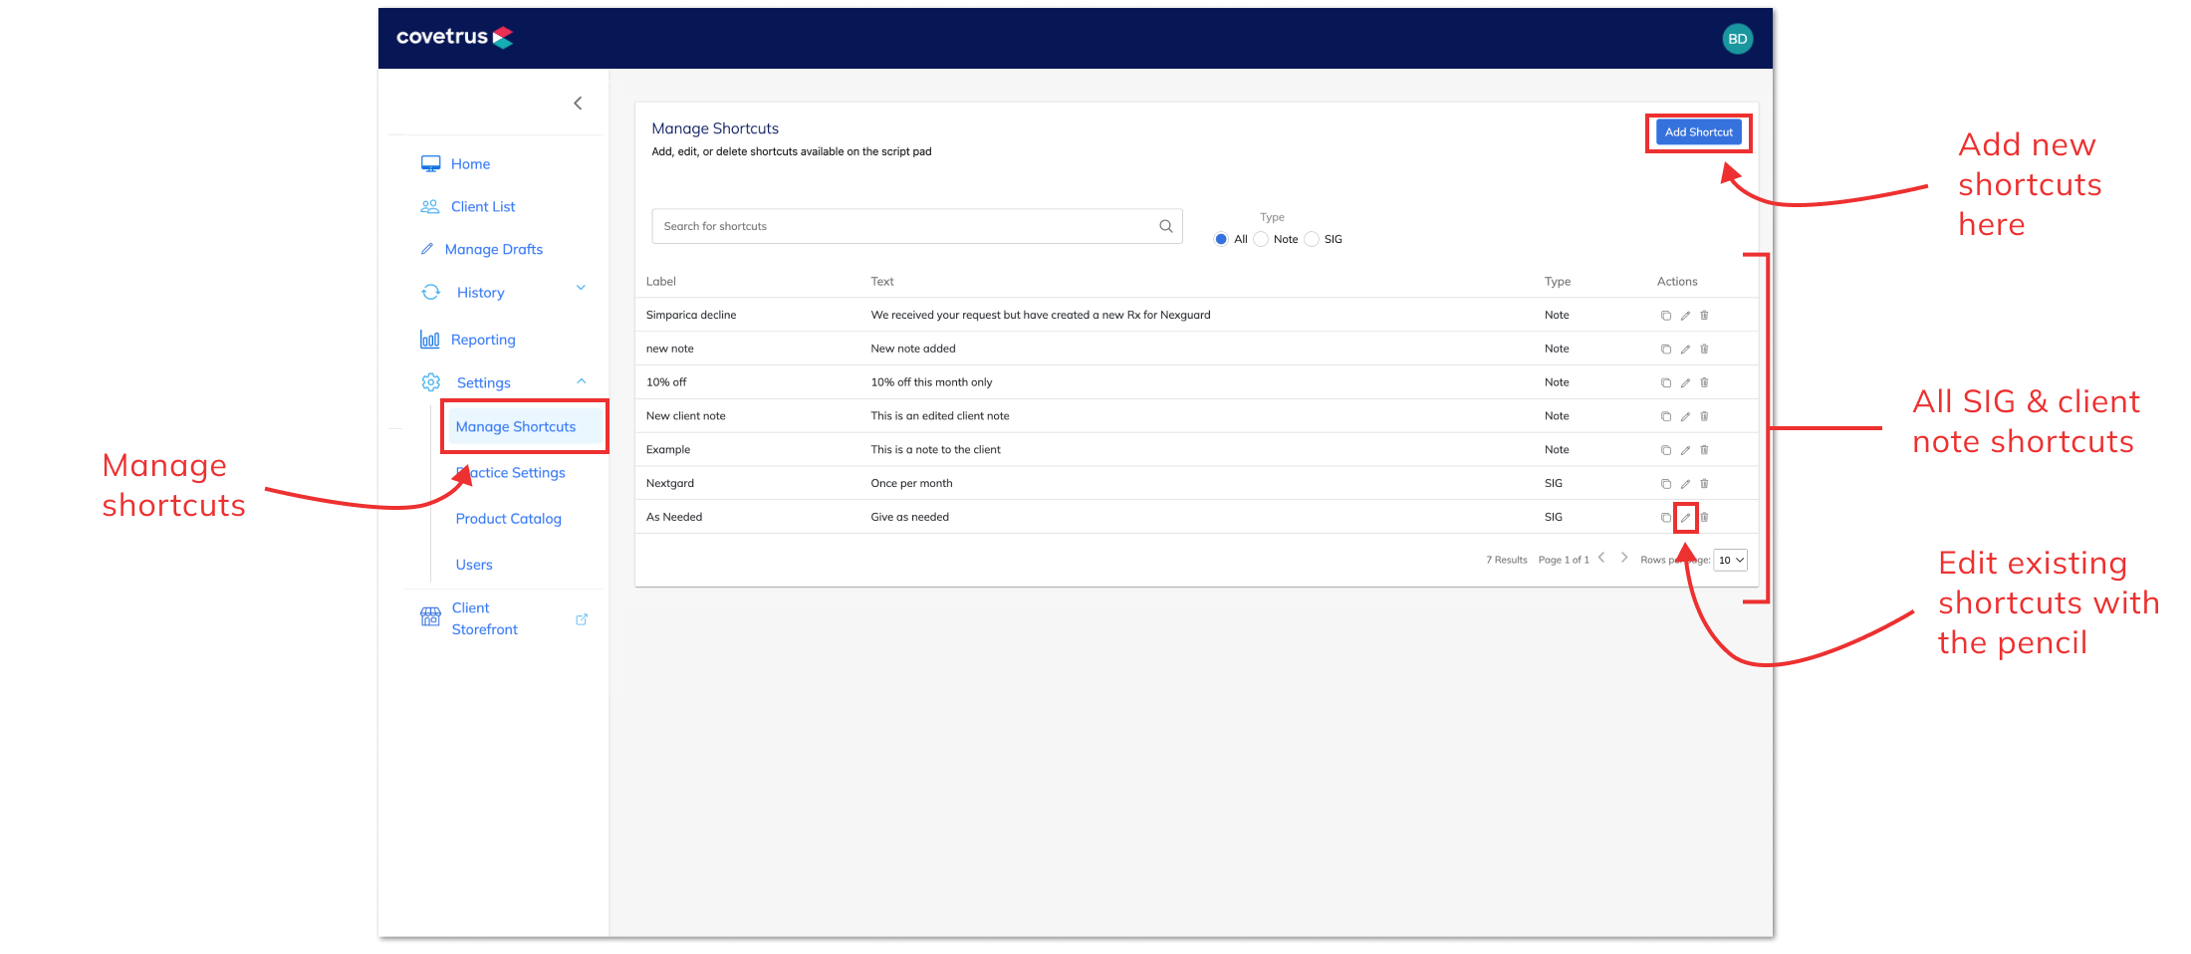Select the 'All' type radio button
Screen dimensions: 2191x954
pyautogui.click(x=1221, y=239)
